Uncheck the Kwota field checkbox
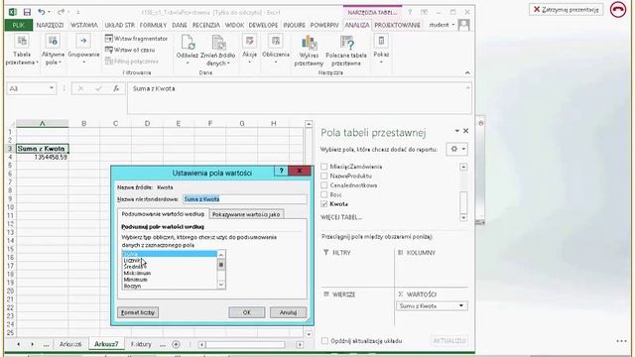 click(324, 204)
